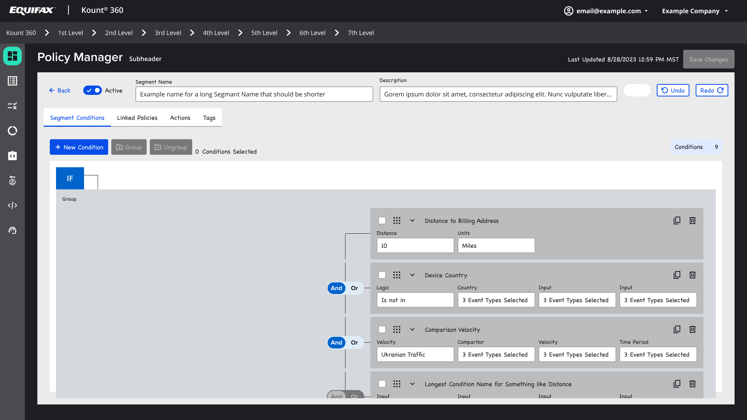
Task: Collapse the Device Country condition
Action: click(412, 275)
